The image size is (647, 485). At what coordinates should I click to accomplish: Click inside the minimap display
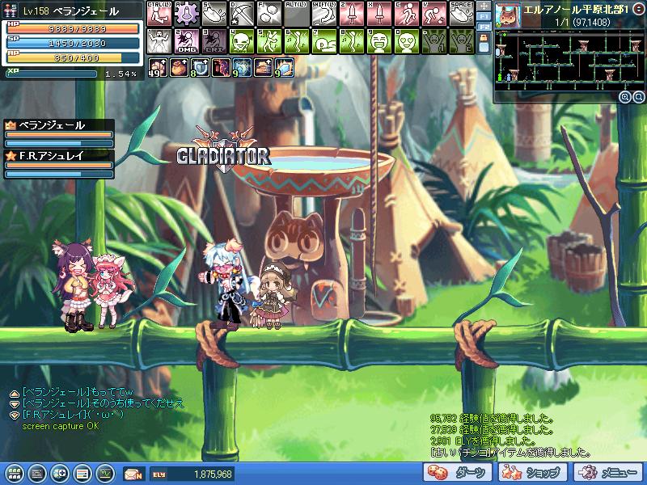tap(570, 60)
